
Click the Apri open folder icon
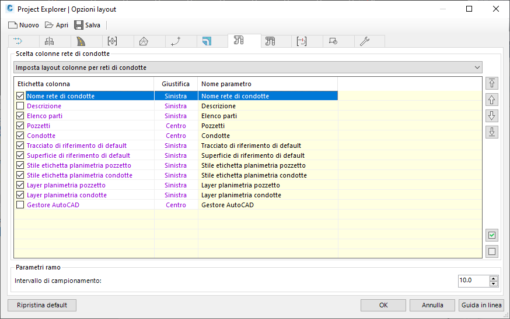tap(49, 25)
